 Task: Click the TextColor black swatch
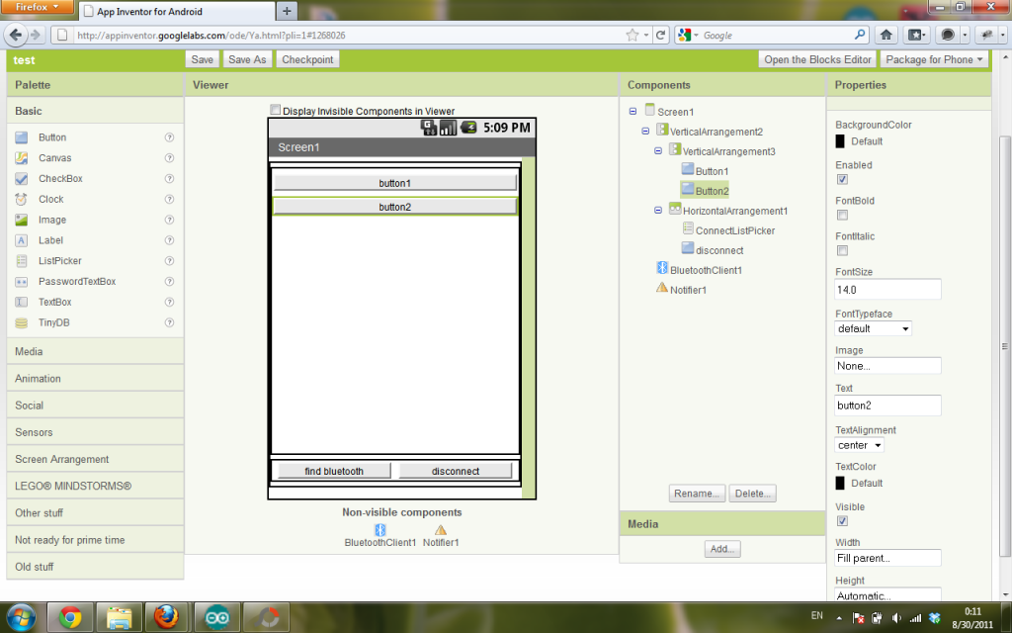coord(840,483)
